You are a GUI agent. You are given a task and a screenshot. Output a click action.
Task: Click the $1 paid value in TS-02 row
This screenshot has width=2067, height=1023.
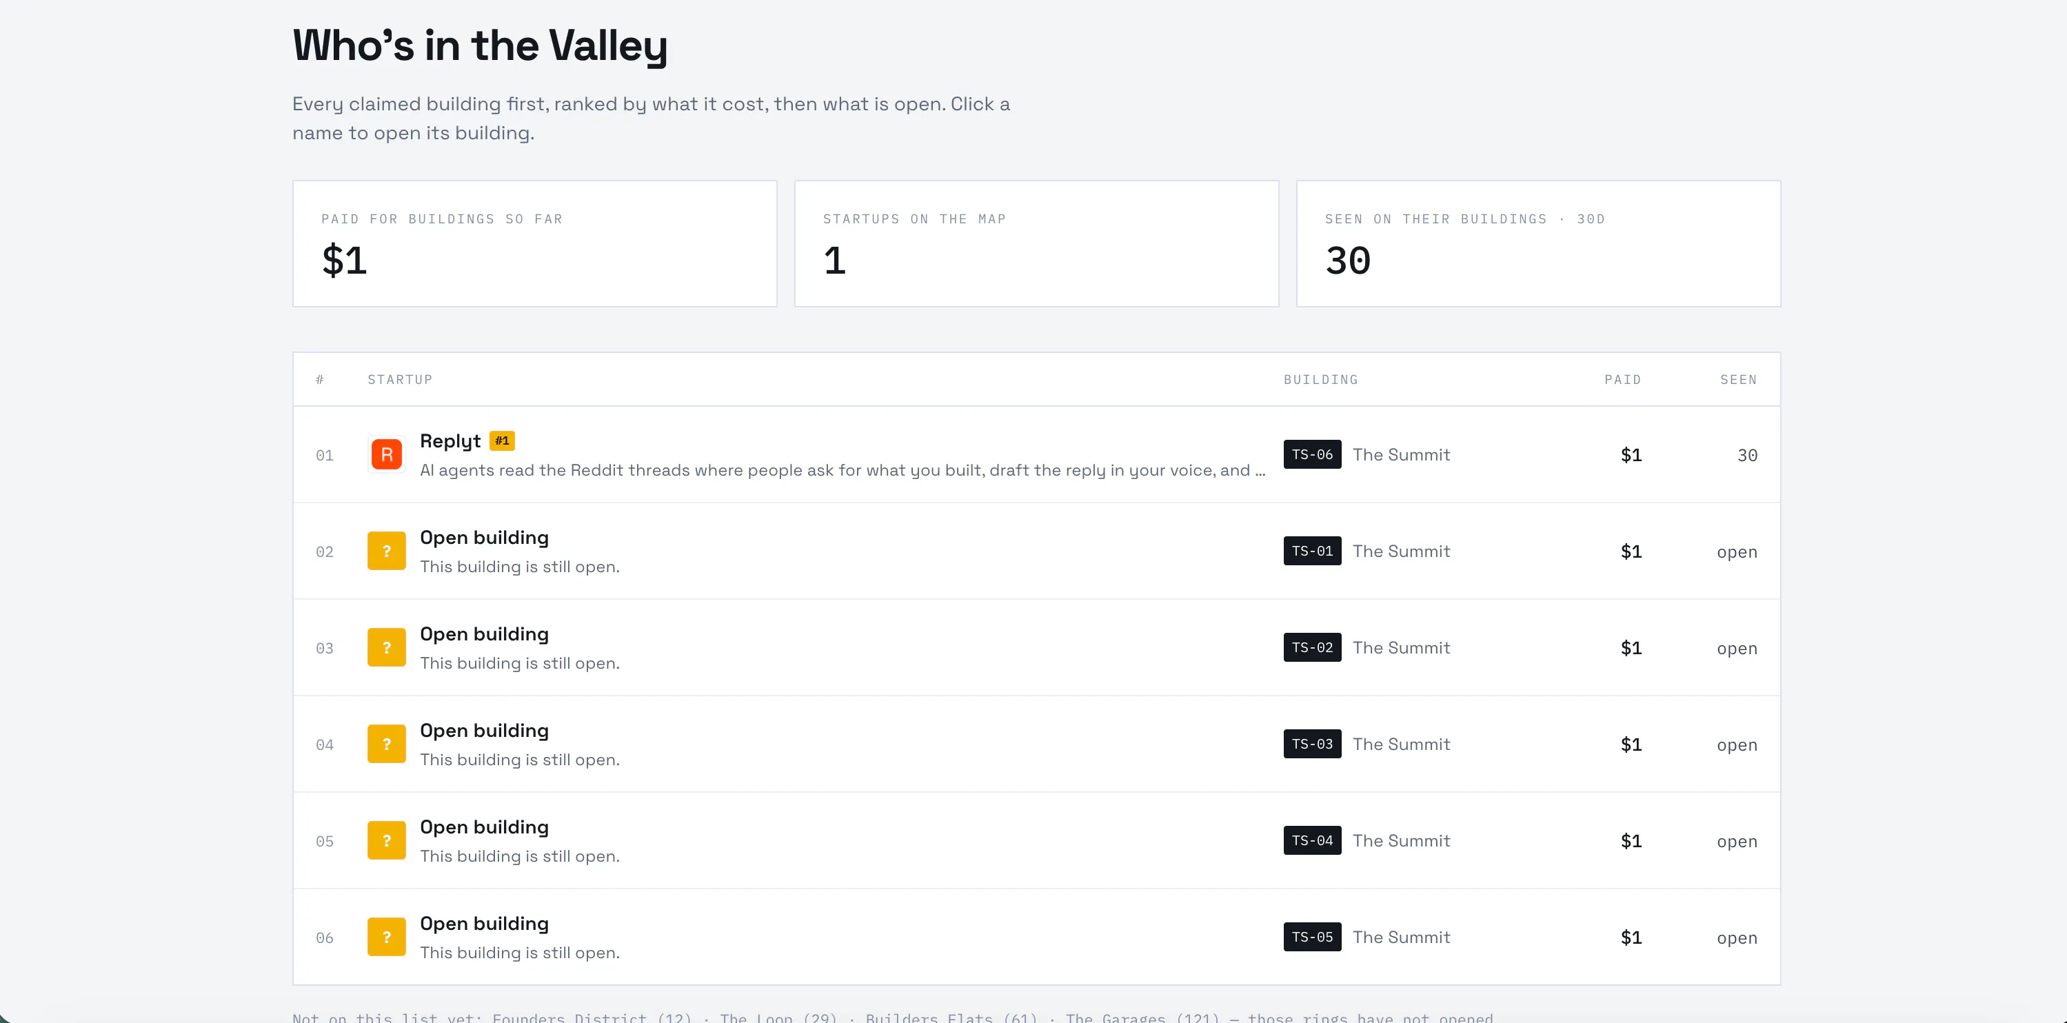point(1631,647)
